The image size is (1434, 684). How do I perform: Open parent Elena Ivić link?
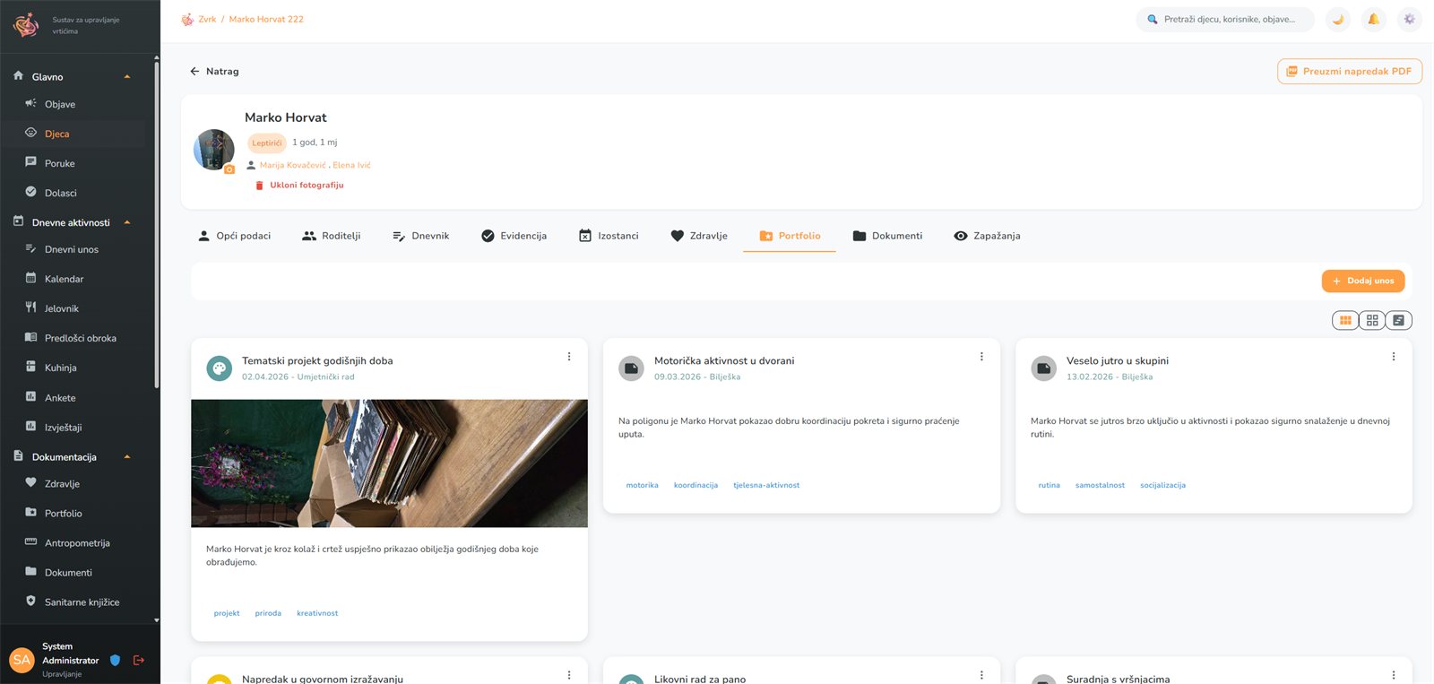pos(351,165)
